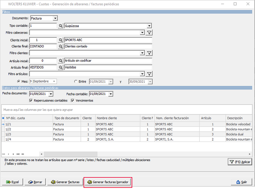Image resolution: width=255 pixels, height=190 pixels.
Task: Click the grid scrollbar right arrow
Action: click(x=250, y=154)
